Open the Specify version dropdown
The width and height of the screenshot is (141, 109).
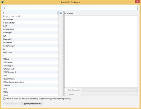(x=110, y=90)
